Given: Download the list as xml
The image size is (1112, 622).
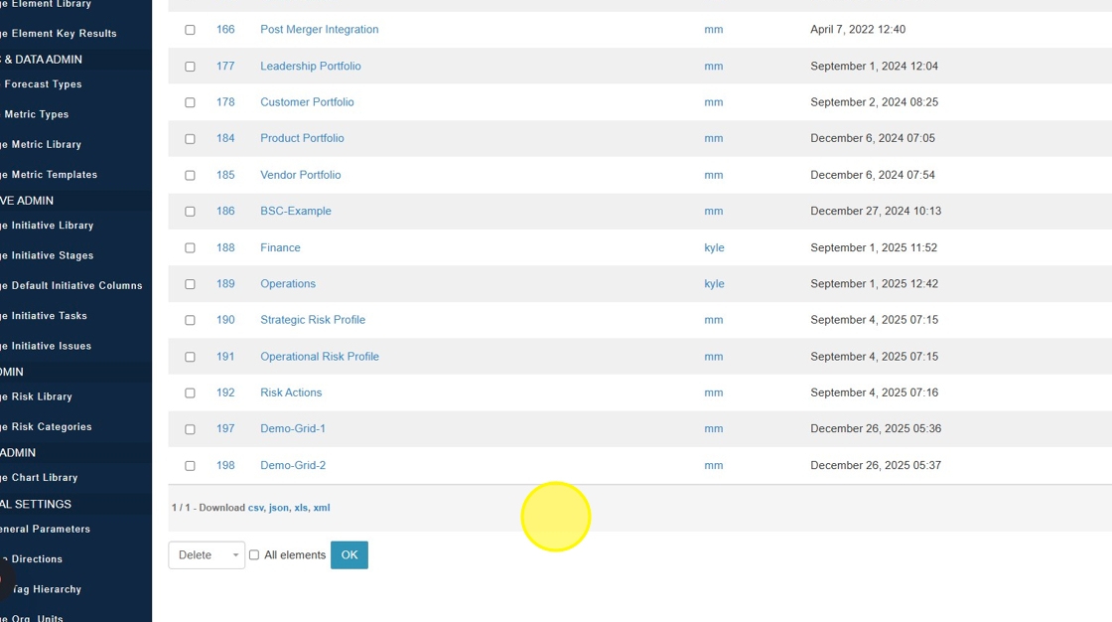Looking at the screenshot, I should pos(322,508).
